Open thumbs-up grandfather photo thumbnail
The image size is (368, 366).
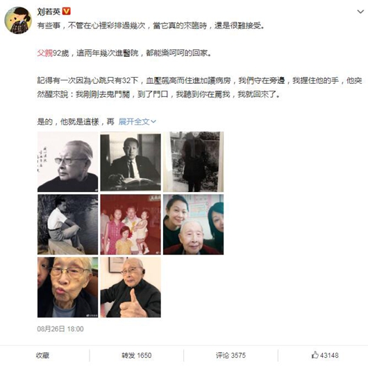click(131, 287)
